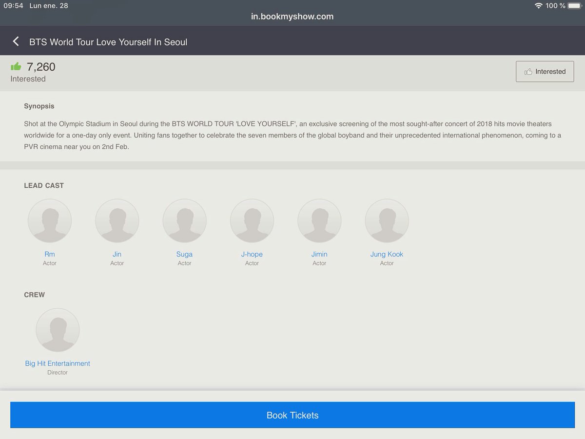This screenshot has width=585, height=439.
Task: Click the Director label under Big Hit
Action: pos(58,372)
